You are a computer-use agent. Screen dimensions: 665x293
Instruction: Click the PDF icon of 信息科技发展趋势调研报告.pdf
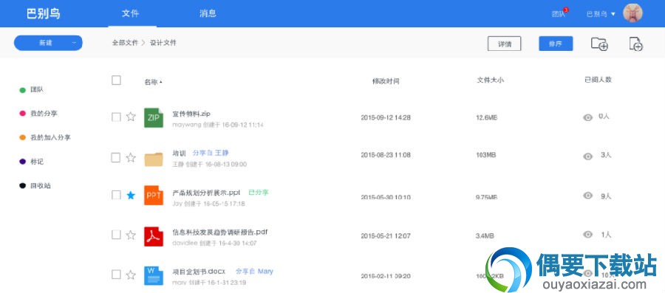(x=154, y=236)
